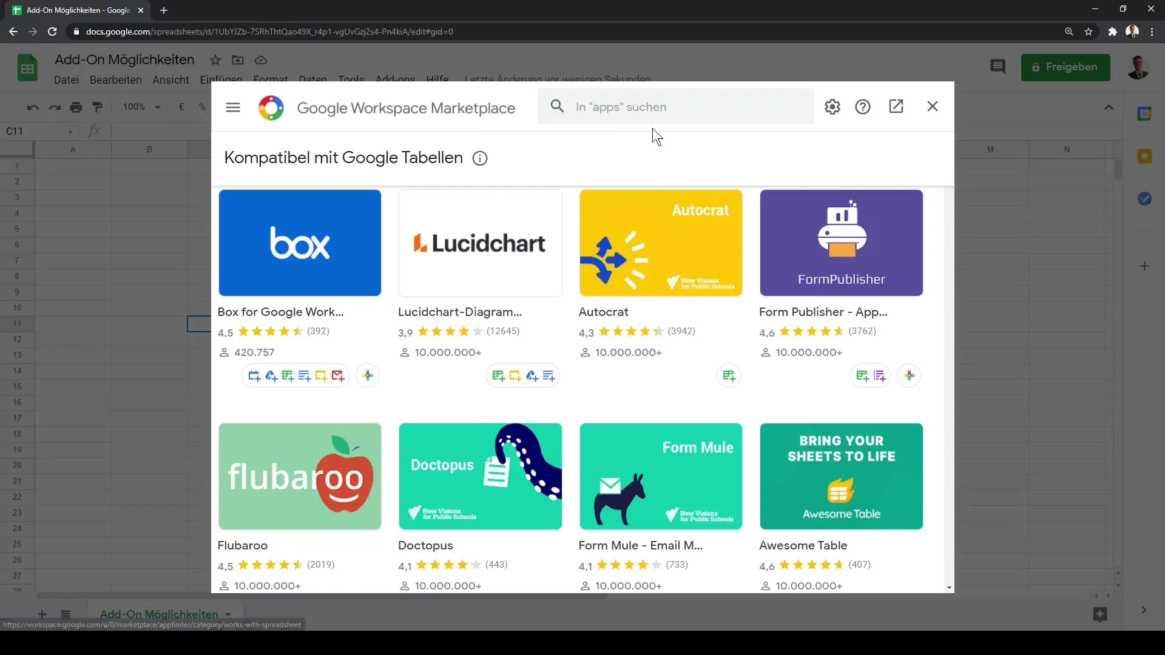
Task: Open the Marketplace hamburger menu
Action: [233, 107]
